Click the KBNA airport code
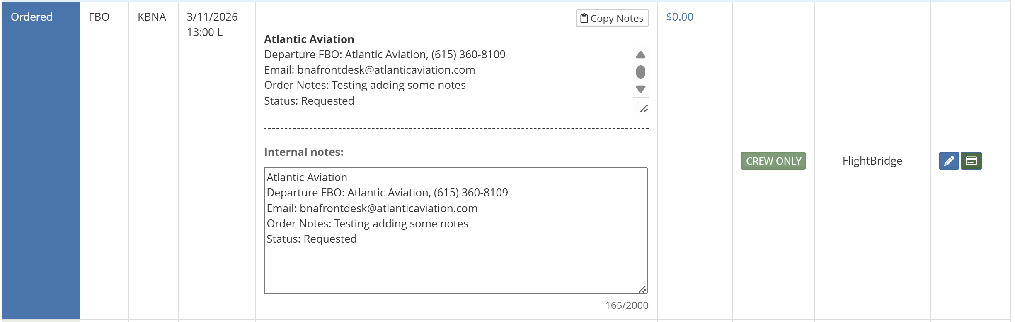 (152, 17)
